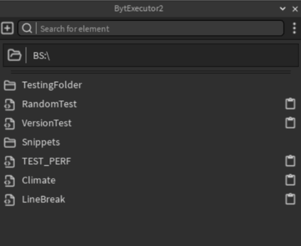Close the BytExecutor2 panel

click(295, 9)
